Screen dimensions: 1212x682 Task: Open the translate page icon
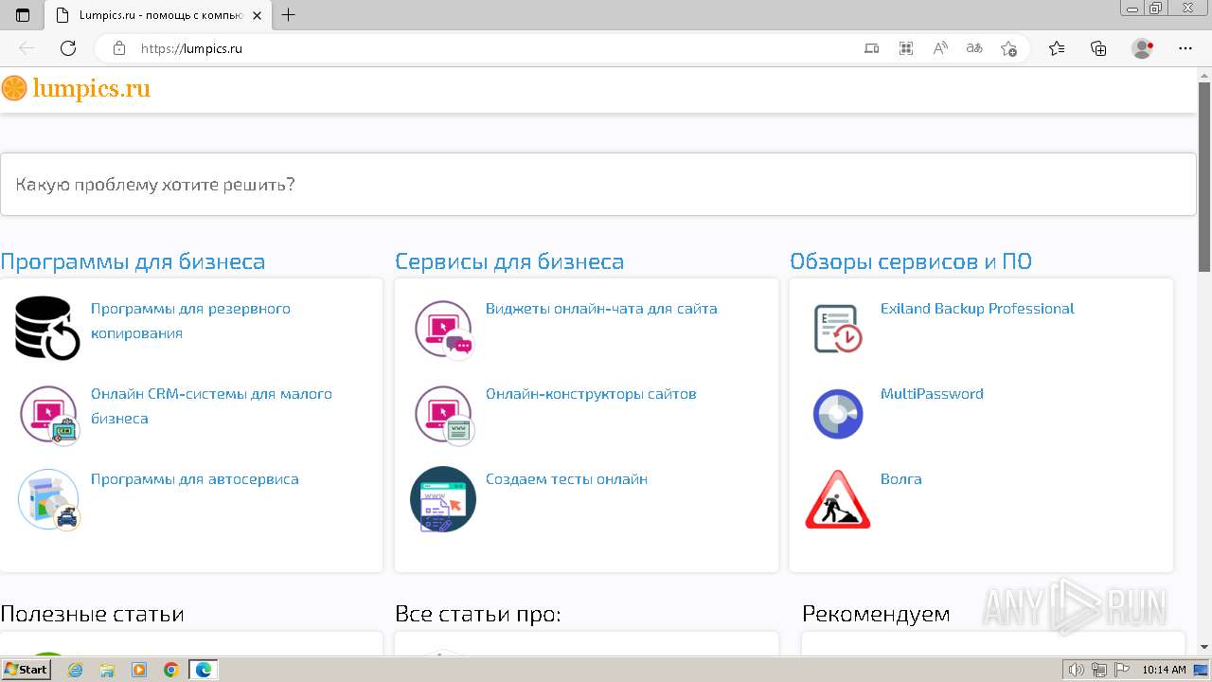[974, 48]
